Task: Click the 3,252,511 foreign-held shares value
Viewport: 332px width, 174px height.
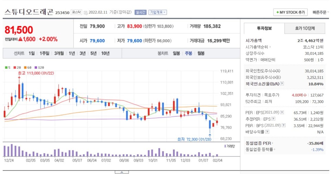Action: pos(315,77)
